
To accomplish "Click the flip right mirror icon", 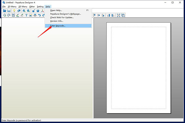I will coord(113,15).
